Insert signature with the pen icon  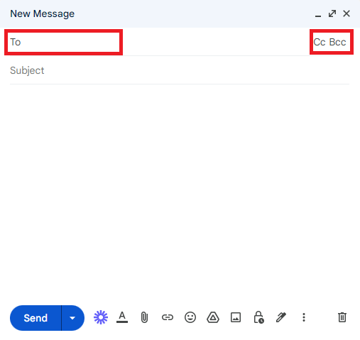(281, 317)
